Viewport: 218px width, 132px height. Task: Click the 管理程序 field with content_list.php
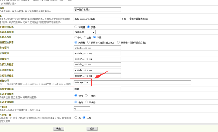(97, 59)
